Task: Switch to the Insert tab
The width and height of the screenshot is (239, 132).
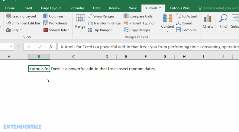Action: (28, 8)
